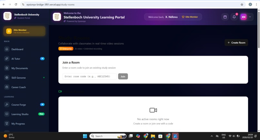Image resolution: width=260 pixels, height=140 pixels.
Task: Open My Progress page
Action: 24,124
